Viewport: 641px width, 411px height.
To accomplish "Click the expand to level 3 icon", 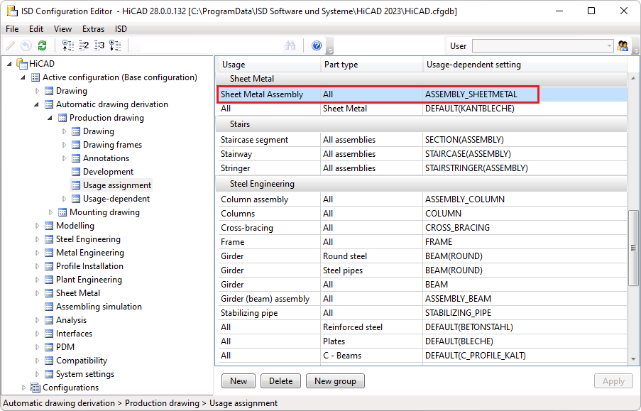I will [x=99, y=45].
